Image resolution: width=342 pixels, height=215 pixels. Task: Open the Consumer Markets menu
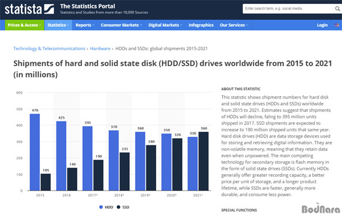point(121,25)
